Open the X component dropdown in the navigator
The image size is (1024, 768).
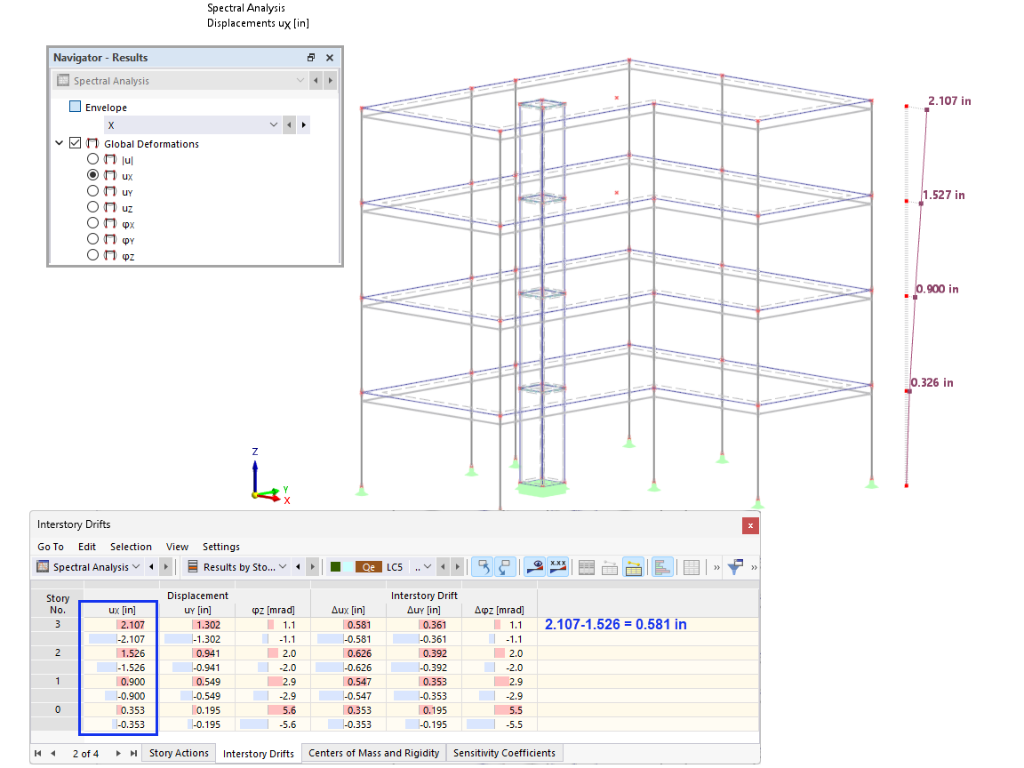click(x=273, y=124)
